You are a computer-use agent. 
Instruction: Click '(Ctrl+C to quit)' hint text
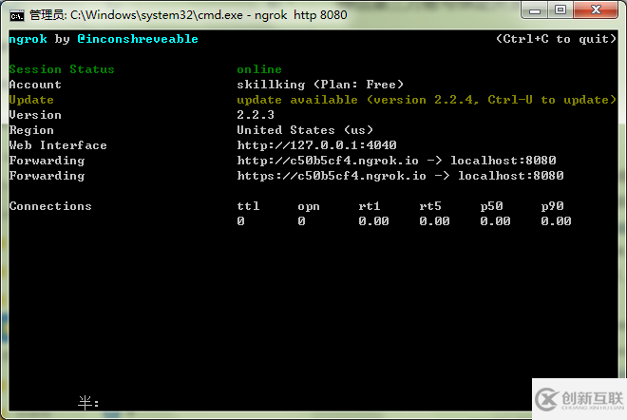[x=556, y=39]
